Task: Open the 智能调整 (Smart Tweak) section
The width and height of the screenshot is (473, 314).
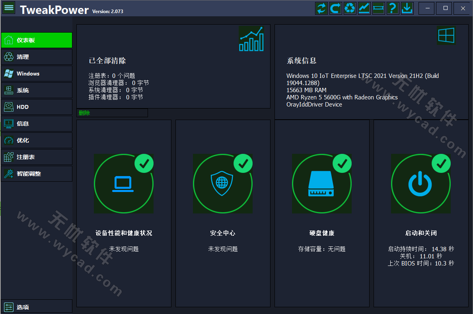Action: (36, 174)
